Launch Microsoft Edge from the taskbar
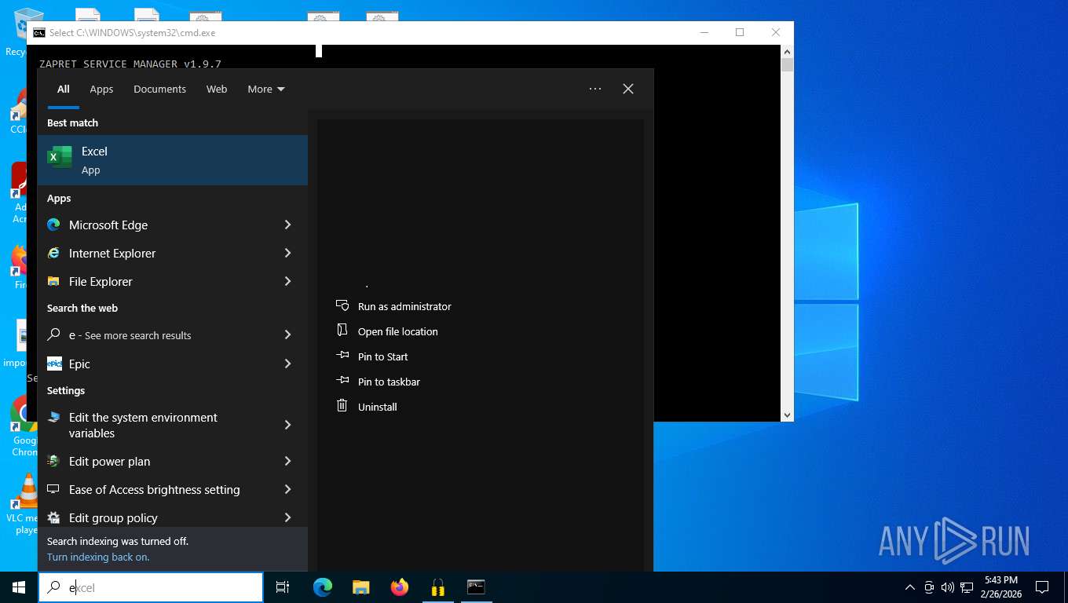This screenshot has width=1068, height=603. [x=323, y=587]
